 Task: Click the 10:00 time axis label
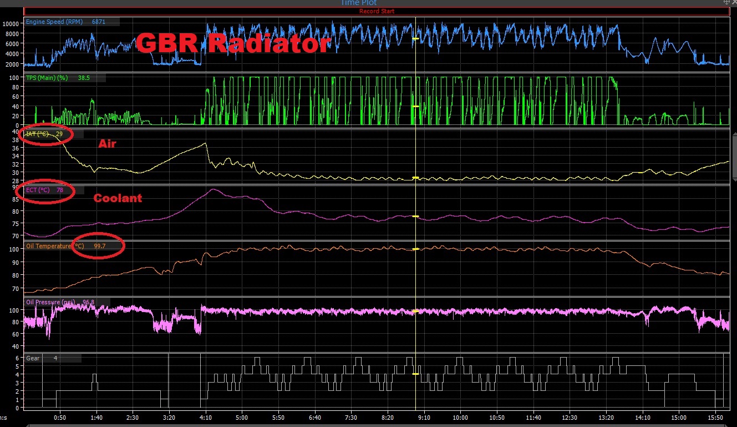pos(460,417)
